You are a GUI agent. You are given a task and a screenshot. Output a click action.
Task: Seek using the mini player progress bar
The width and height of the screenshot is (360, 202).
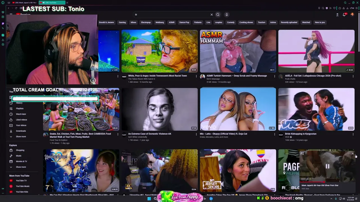(327, 182)
